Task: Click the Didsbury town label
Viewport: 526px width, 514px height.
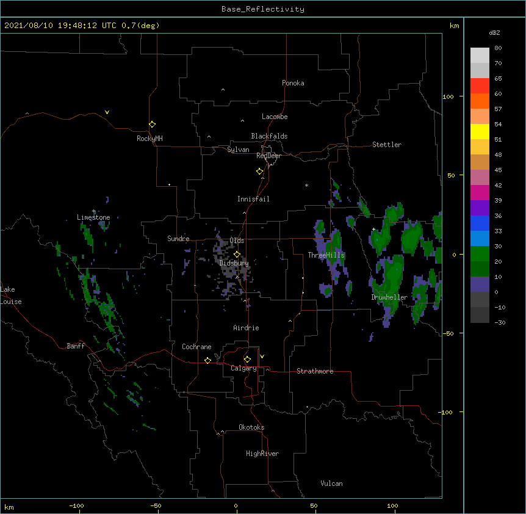Action: 234,263
